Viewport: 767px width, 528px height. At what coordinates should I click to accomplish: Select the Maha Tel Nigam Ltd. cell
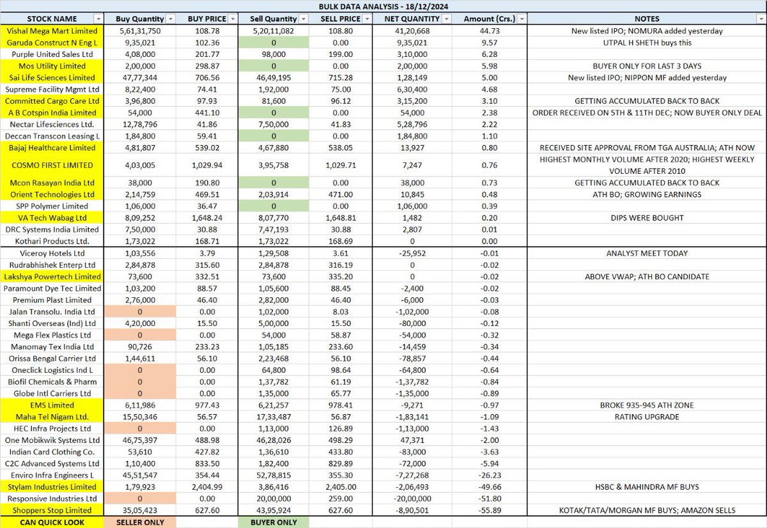coord(53,417)
